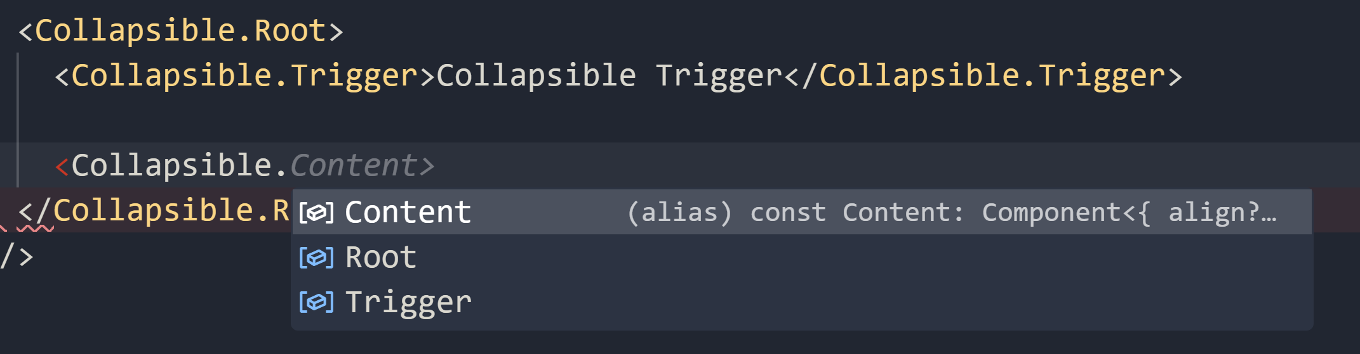Choose Root from the suggestion list
The height and width of the screenshot is (354, 1360).
(x=380, y=258)
